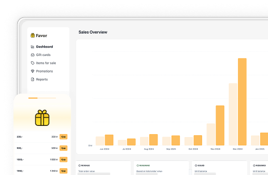Click the Items for sale tag icon
Image resolution: width=268 pixels, height=175 pixels.
click(32, 63)
